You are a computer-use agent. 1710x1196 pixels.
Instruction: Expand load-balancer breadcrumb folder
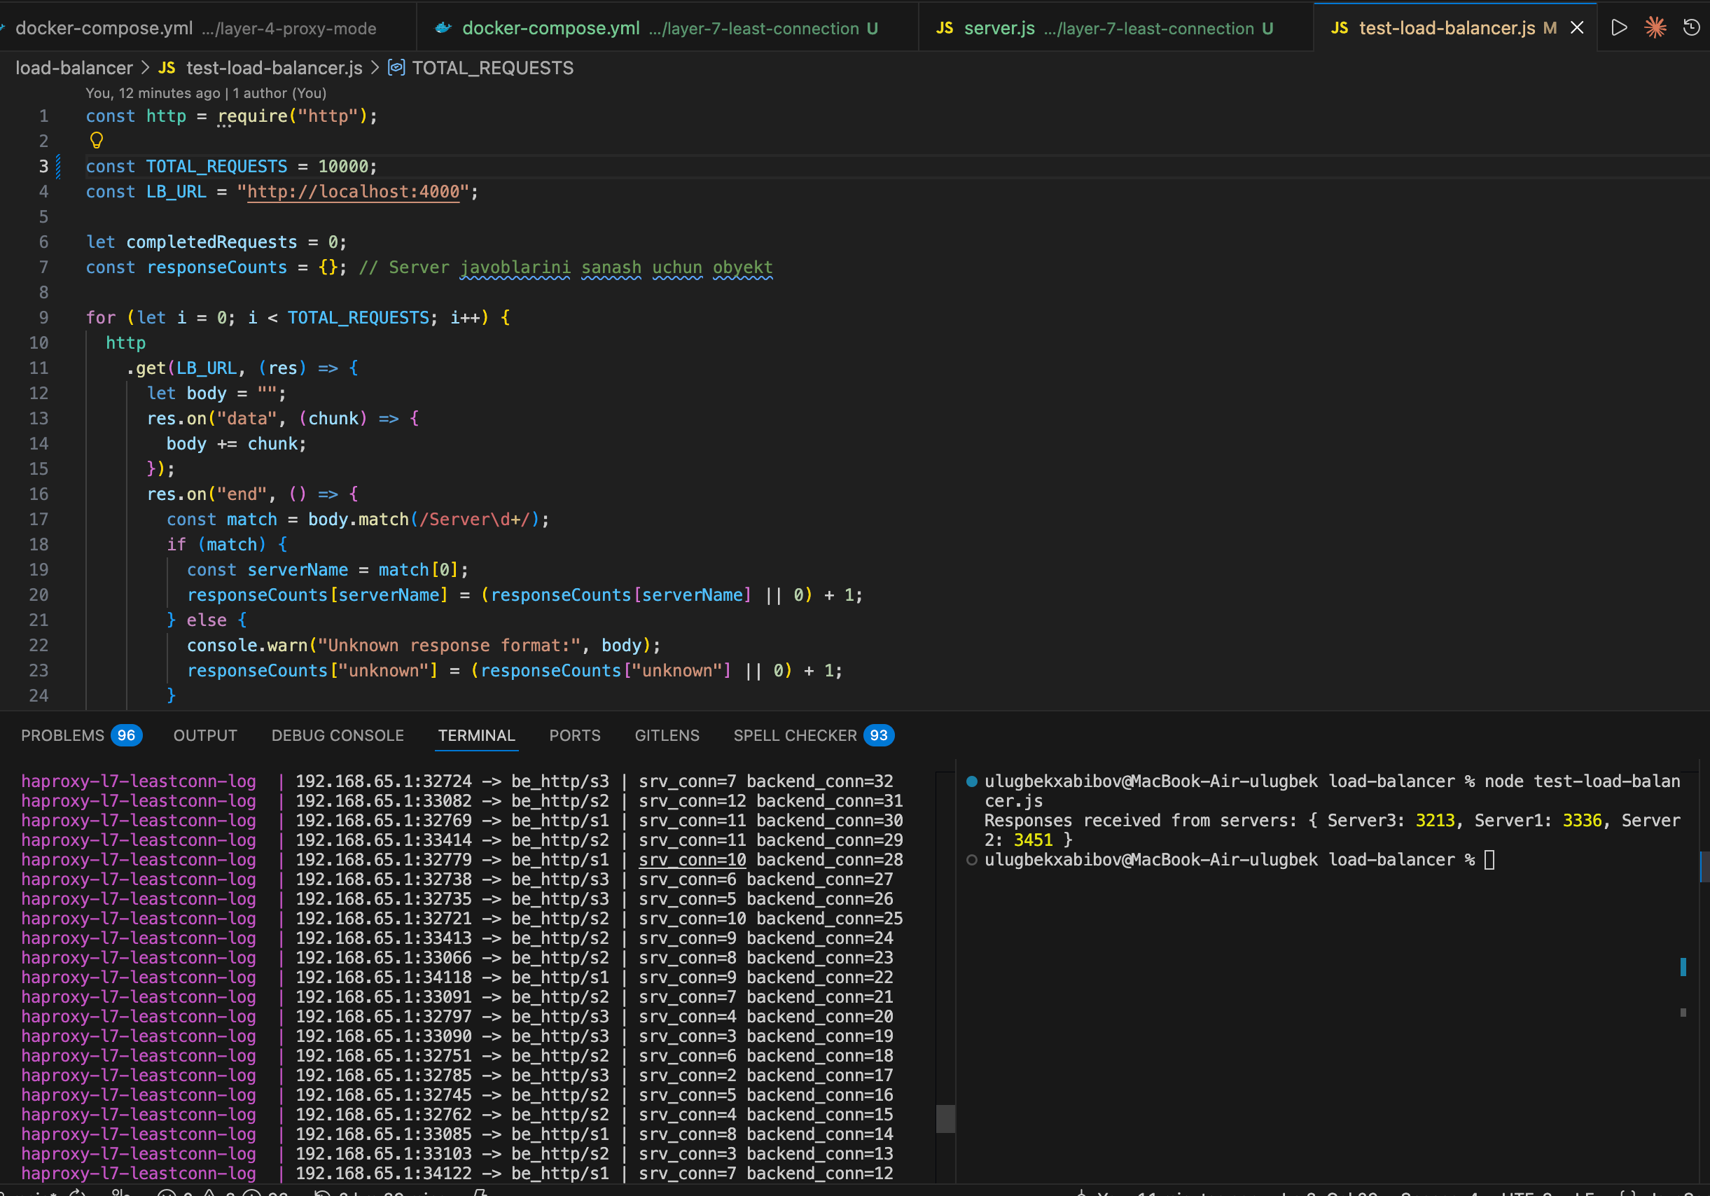tap(74, 68)
